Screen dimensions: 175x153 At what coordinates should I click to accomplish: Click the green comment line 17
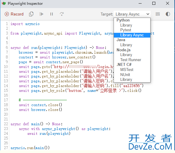[43, 100]
